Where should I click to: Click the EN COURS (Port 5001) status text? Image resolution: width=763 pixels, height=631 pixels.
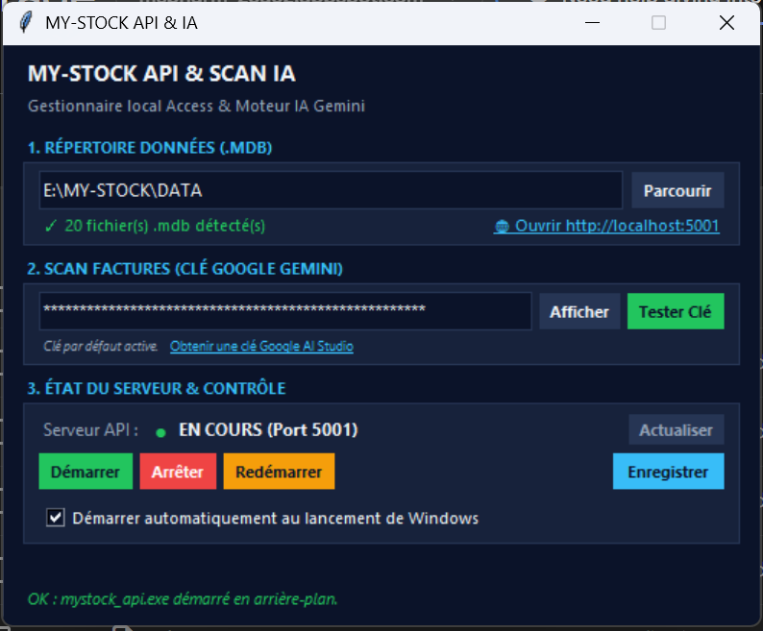[268, 429]
